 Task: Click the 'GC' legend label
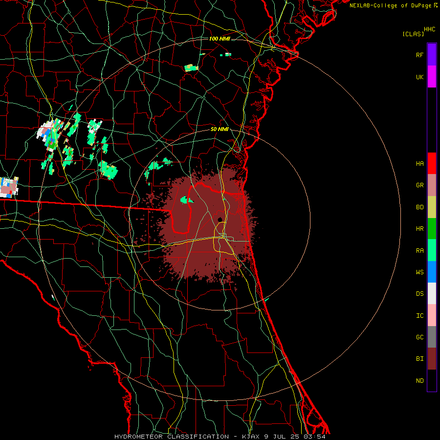(x=419, y=337)
